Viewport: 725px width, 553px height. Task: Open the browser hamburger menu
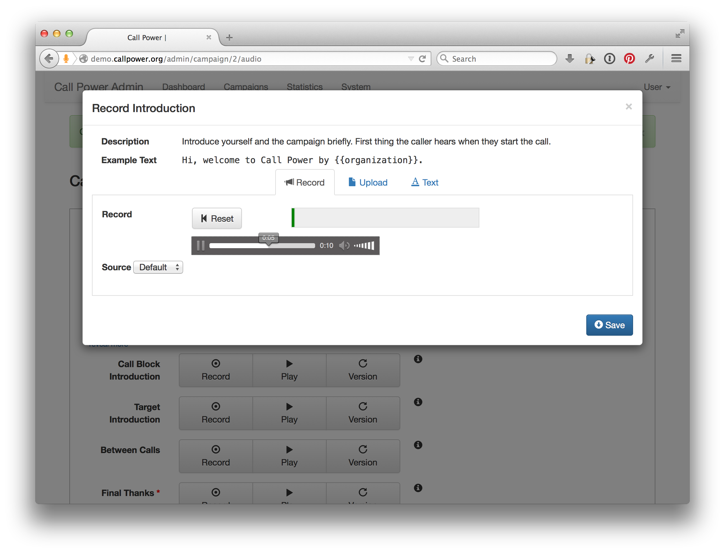676,59
